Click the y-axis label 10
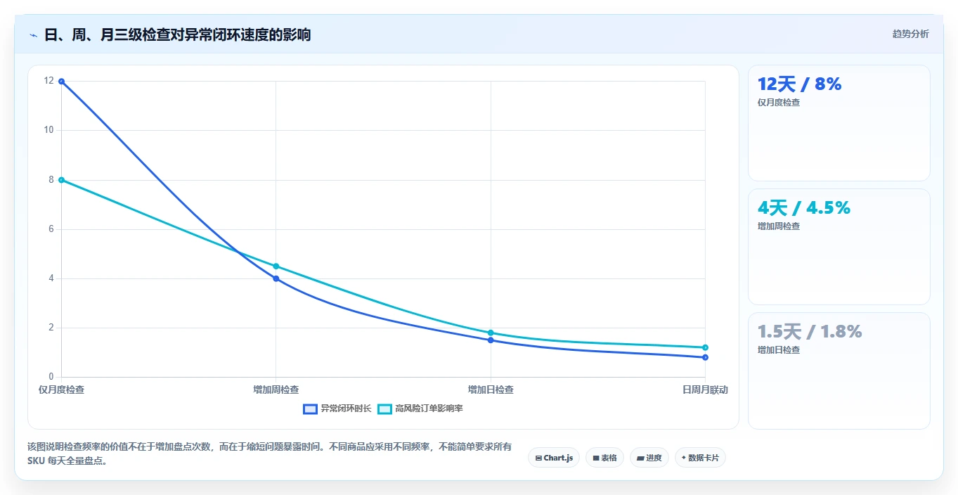The height and width of the screenshot is (495, 958). pyautogui.click(x=48, y=130)
